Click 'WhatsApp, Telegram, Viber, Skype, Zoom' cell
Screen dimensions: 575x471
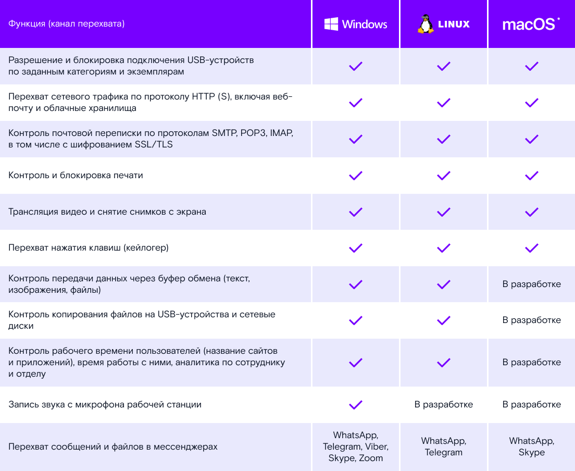[355, 447]
